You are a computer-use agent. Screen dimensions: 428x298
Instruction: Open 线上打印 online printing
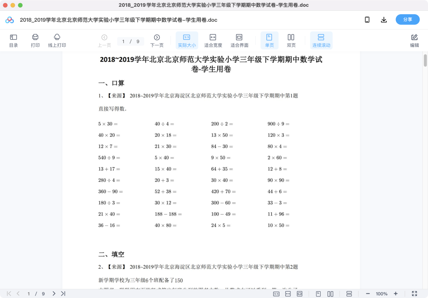coord(57,41)
